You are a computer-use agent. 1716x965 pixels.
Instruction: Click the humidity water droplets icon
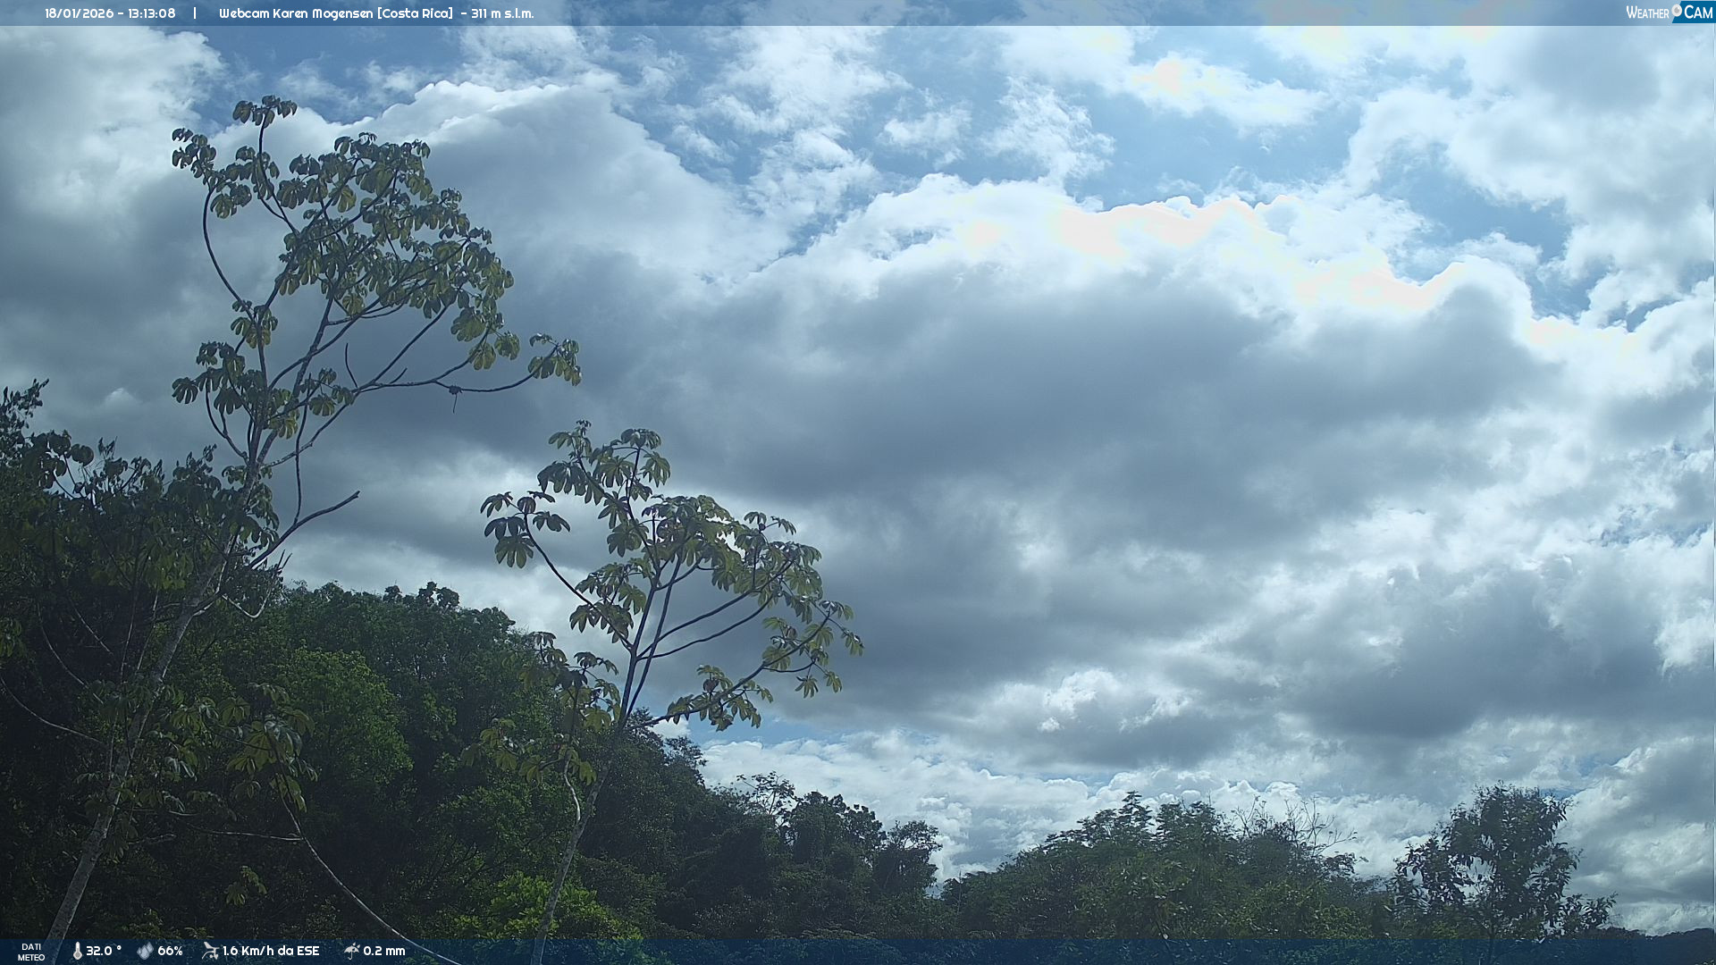[145, 951]
